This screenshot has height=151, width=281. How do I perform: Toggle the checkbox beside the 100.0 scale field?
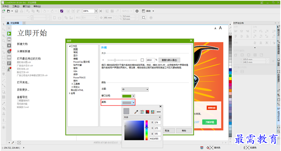tap(142, 60)
